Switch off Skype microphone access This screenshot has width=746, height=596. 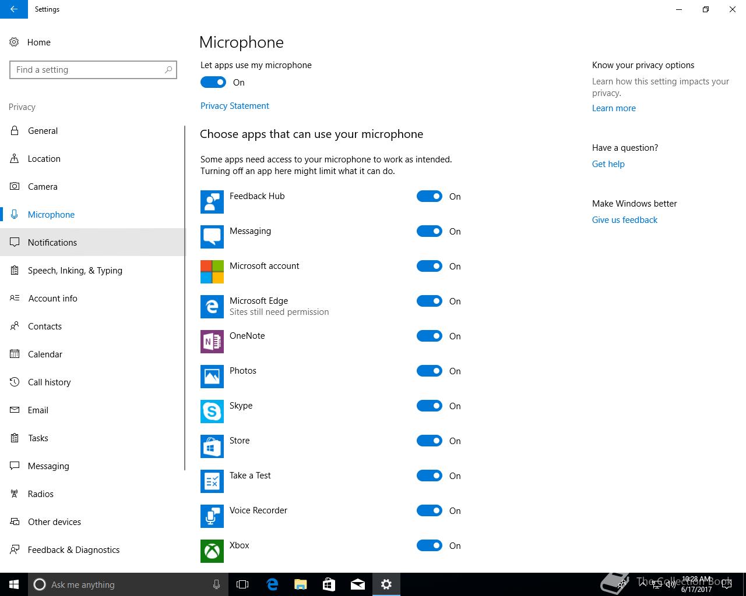point(430,406)
